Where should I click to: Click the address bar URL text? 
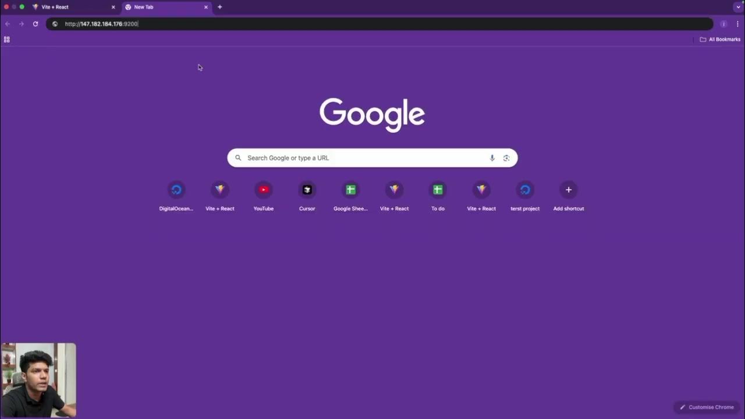click(x=101, y=24)
